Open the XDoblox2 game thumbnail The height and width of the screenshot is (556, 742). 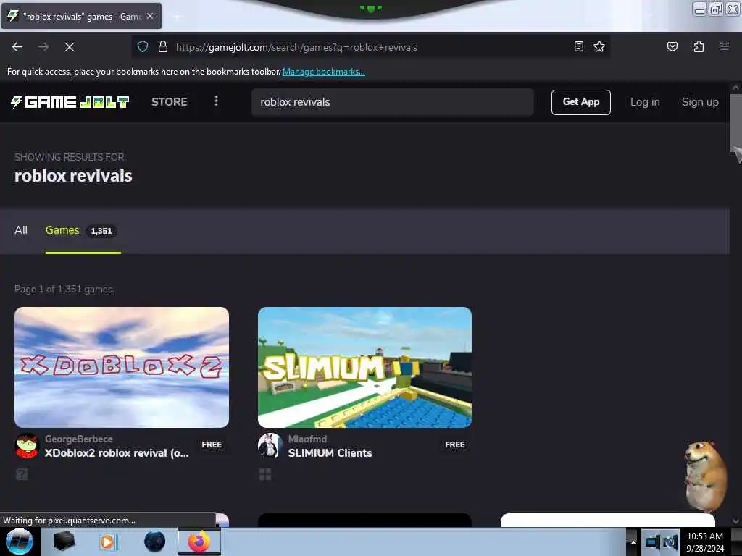[x=122, y=367]
